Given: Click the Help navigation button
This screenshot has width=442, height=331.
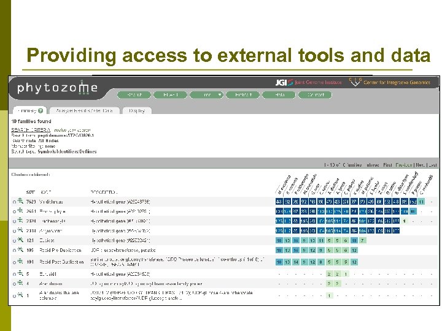Looking at the screenshot, I should tap(279, 95).
